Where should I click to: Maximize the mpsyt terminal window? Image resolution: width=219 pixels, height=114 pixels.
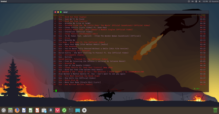[x=61, y=12]
